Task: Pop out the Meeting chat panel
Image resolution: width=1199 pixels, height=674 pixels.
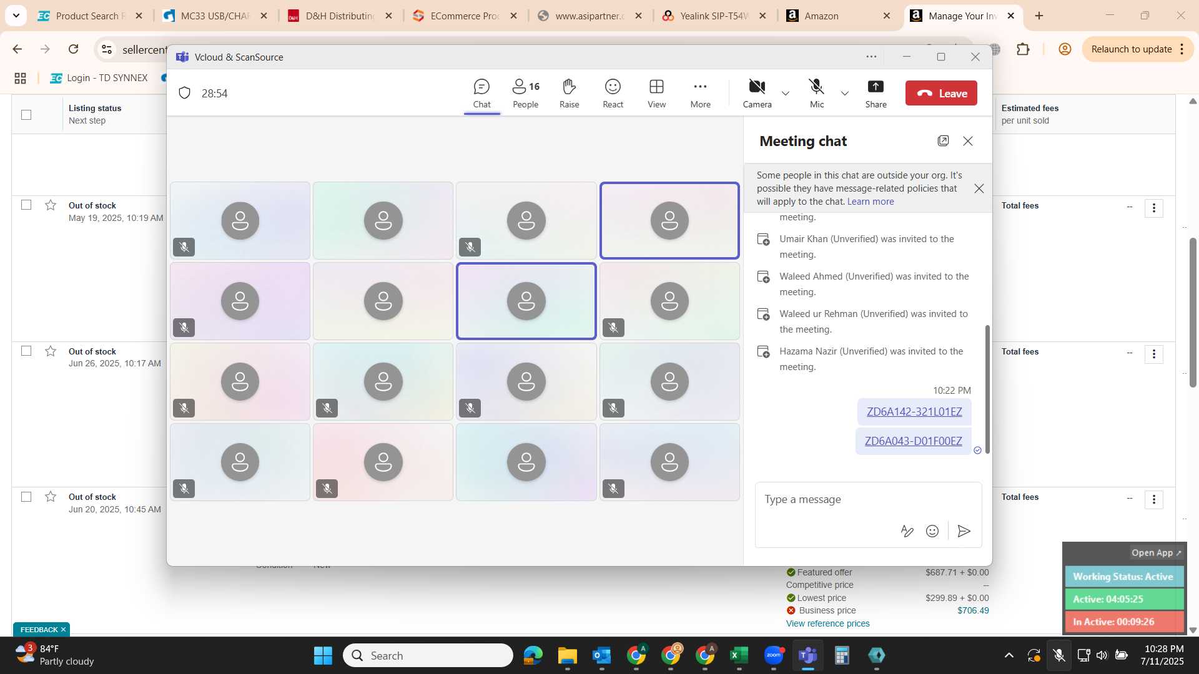Action: tap(943, 141)
